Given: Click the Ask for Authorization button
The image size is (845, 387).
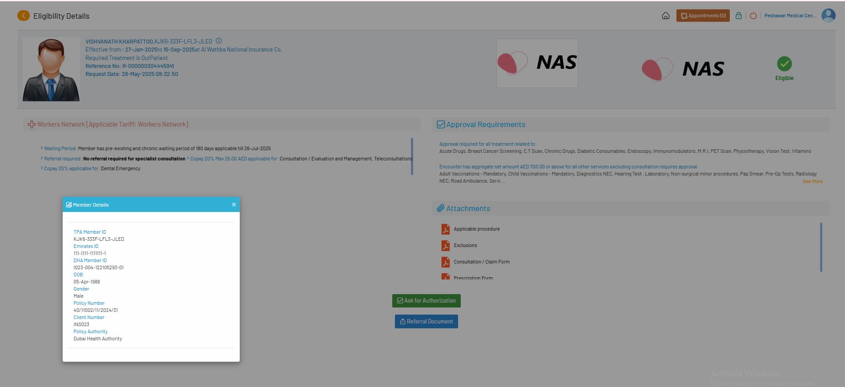Looking at the screenshot, I should (x=427, y=301).
